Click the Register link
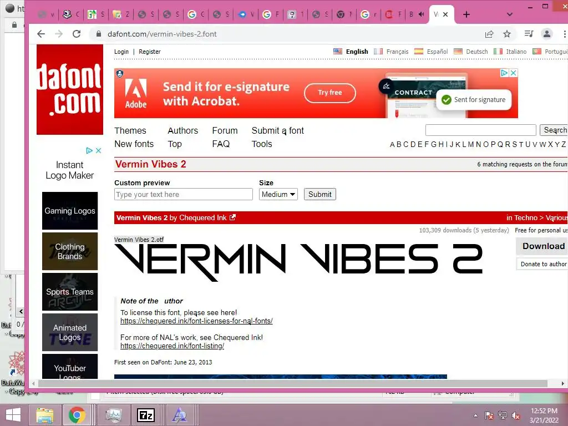 (150, 52)
